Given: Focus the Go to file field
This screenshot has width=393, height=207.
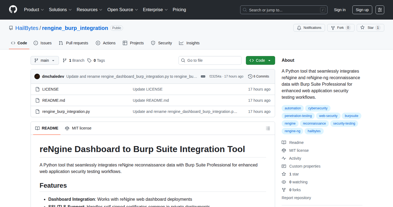Looking at the screenshot, I should pos(210,60).
